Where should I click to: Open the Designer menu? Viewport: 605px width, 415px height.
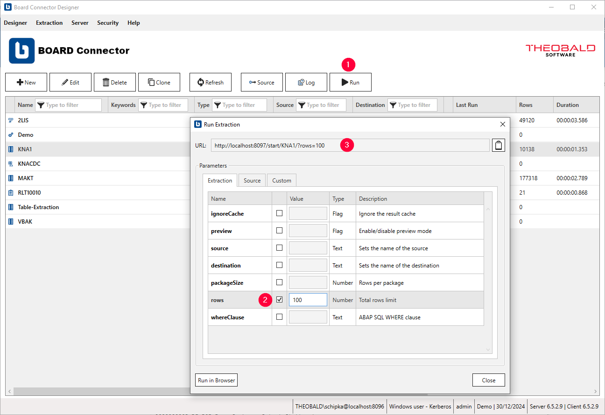click(15, 23)
